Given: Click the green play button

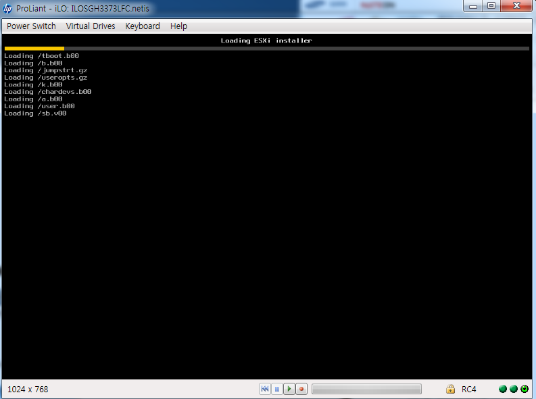Looking at the screenshot, I should point(289,389).
